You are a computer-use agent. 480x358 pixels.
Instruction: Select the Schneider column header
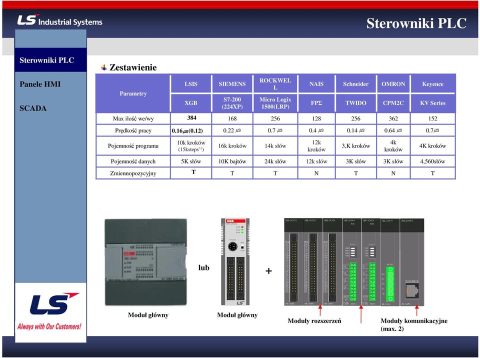click(x=355, y=84)
